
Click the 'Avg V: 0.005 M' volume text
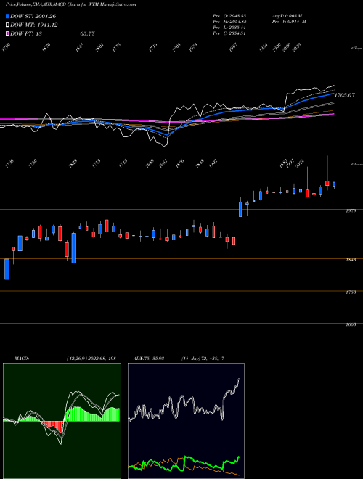click(x=289, y=16)
